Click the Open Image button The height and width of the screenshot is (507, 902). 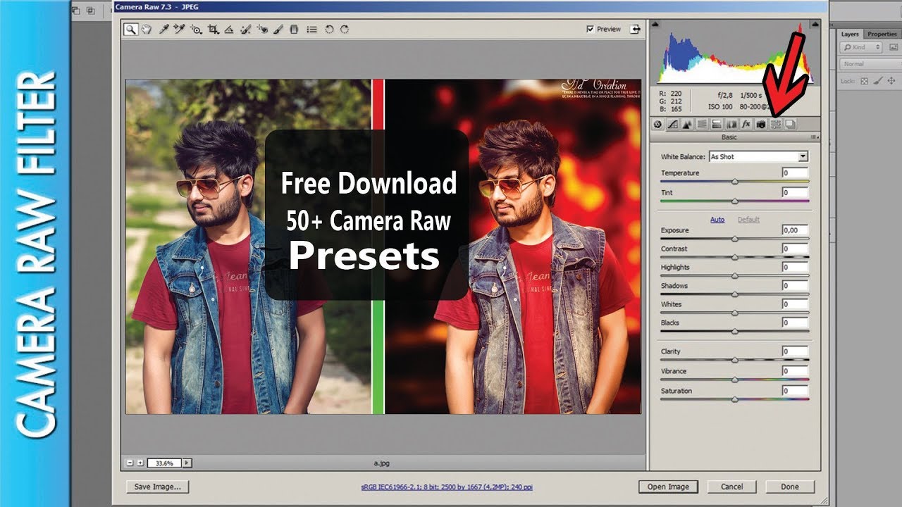tap(668, 487)
